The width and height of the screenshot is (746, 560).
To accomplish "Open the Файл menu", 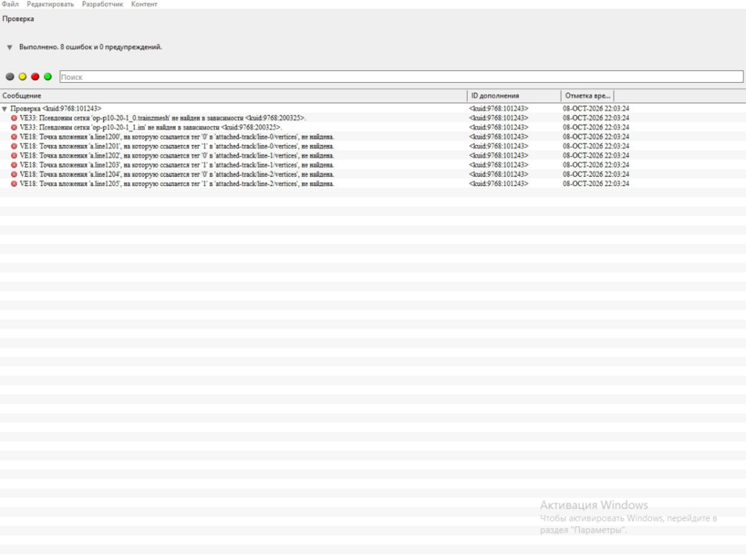I will (x=10, y=4).
